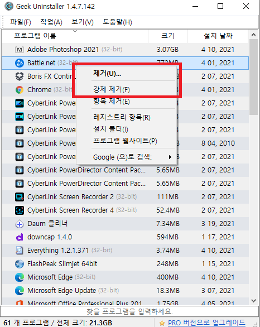Click the 3.07GB size value

coord(167,50)
